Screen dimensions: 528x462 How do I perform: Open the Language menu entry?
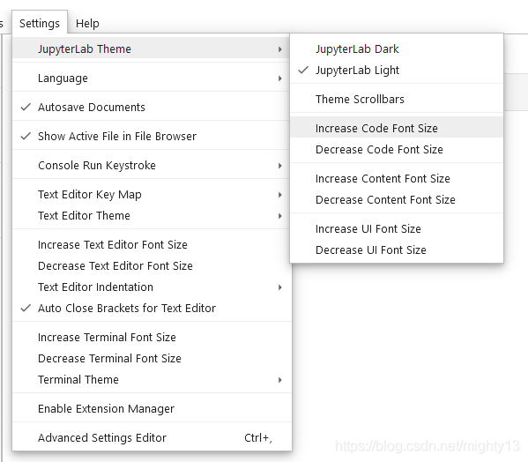click(x=152, y=78)
